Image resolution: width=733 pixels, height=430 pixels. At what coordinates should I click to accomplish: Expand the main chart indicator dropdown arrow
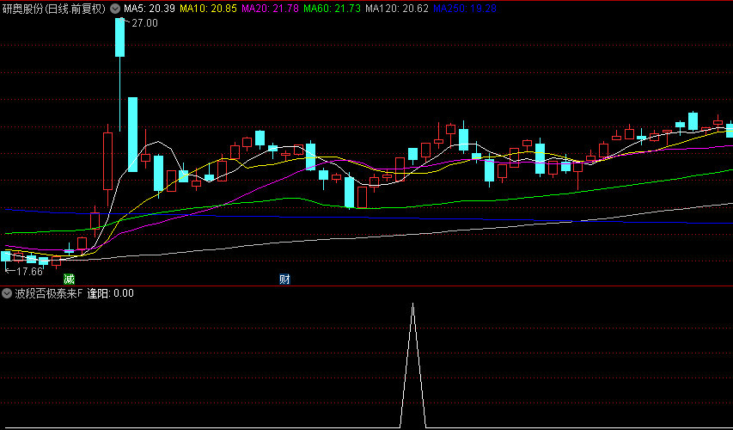click(114, 9)
